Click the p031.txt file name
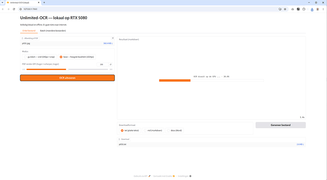This screenshot has height=180, width=327. 122,144
